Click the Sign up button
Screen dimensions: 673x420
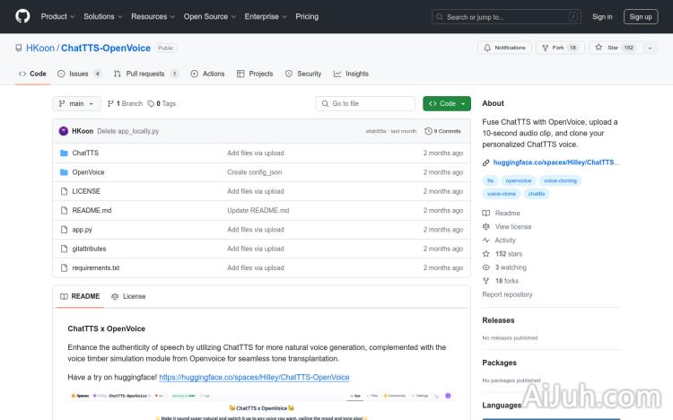(x=641, y=16)
